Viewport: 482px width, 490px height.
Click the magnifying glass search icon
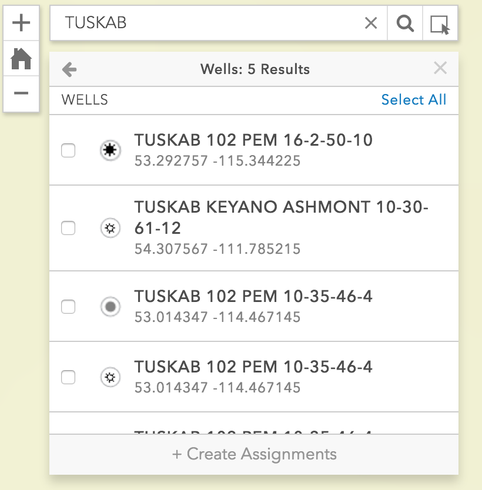[x=405, y=24]
